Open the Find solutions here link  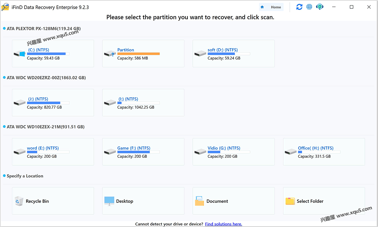point(224,224)
